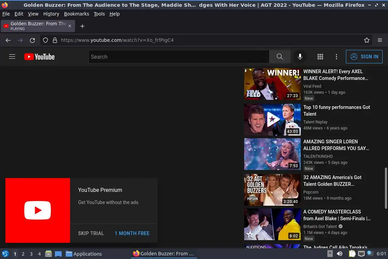Viewport: 388px width, 259px height.
Task: Click the YouTube logo
Action: tap(39, 57)
